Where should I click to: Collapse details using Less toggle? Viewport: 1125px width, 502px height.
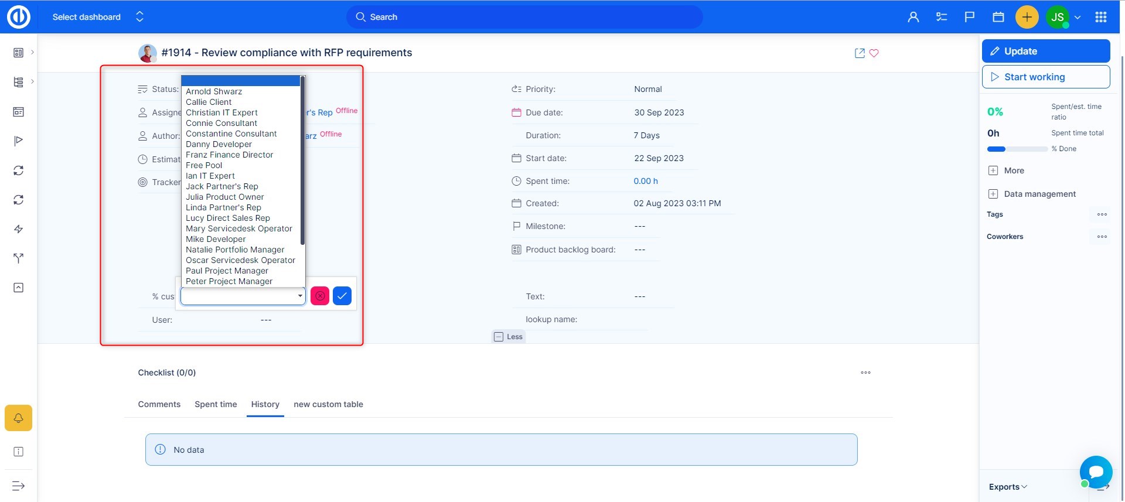(x=509, y=337)
